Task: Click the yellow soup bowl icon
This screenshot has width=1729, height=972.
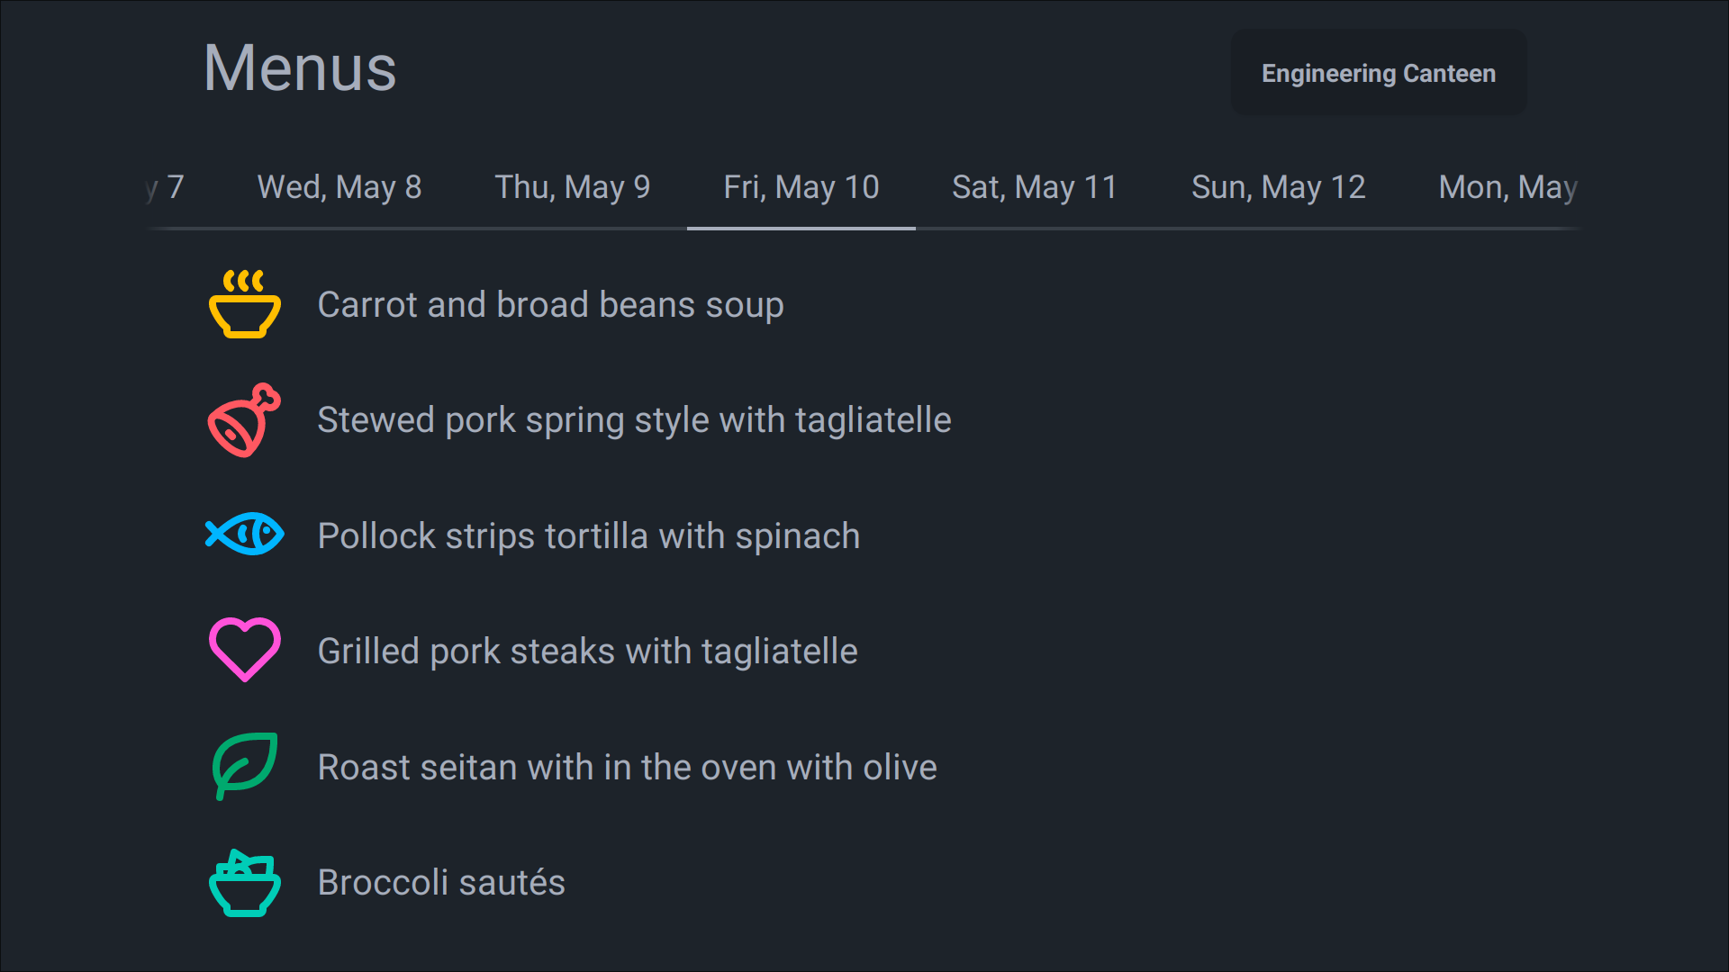Action: click(x=244, y=304)
